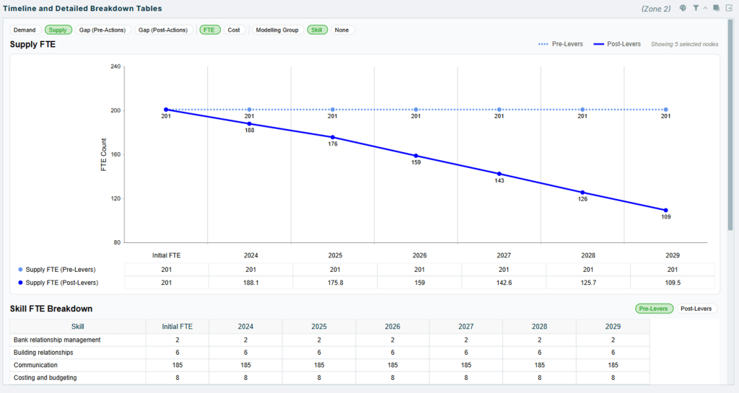Click Showing 5 selected nodes text
The height and width of the screenshot is (393, 739).
[x=684, y=44]
